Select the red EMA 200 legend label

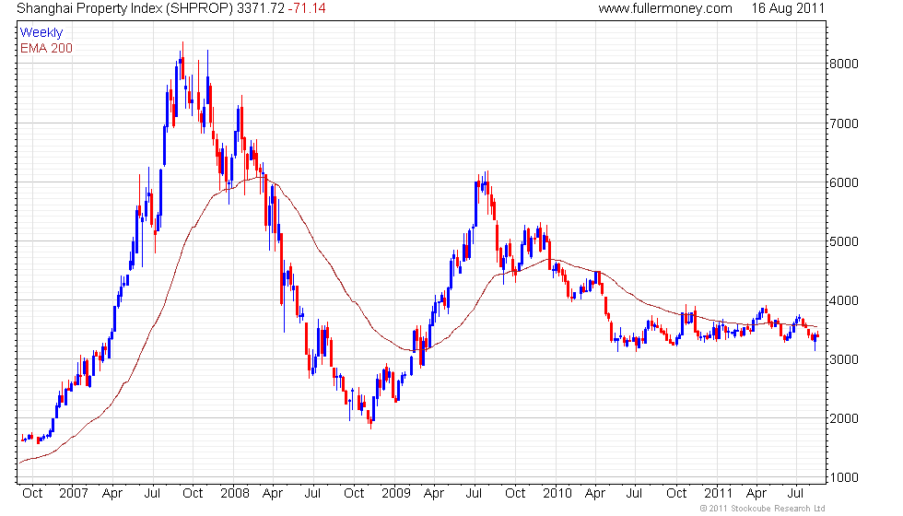[46, 48]
